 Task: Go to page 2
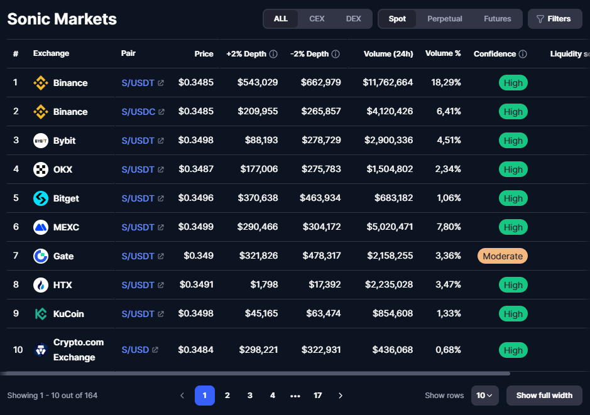tap(227, 396)
